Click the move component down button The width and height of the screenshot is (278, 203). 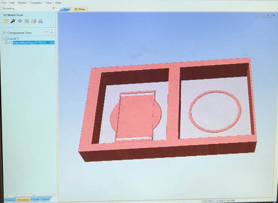click(x=52, y=32)
